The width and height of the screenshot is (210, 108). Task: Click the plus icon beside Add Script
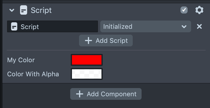[x=88, y=41]
